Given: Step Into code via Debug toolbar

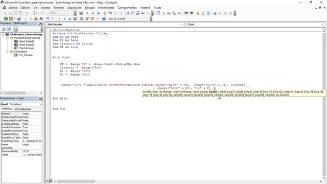Looking at the screenshot, I should pyautogui.click(x=110, y=13).
